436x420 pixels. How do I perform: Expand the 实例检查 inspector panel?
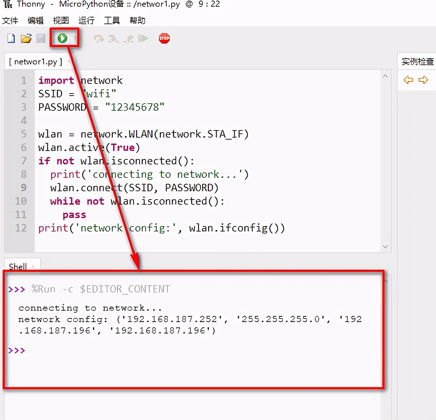pyautogui.click(x=417, y=61)
